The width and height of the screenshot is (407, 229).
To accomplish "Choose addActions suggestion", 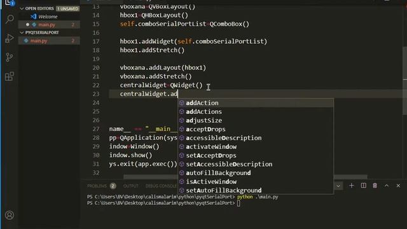I will coord(256,112).
